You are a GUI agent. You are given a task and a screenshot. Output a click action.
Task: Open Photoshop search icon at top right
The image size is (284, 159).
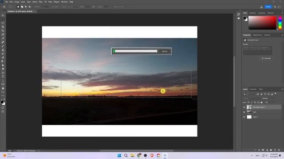pos(275,7)
